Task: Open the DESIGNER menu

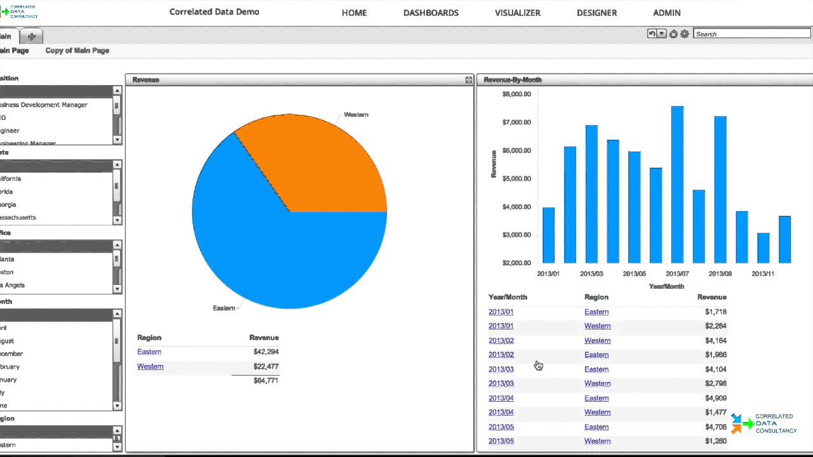Action: (x=597, y=13)
